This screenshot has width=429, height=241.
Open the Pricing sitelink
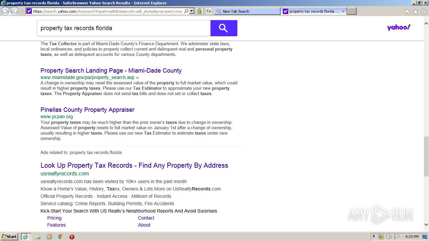click(x=54, y=218)
